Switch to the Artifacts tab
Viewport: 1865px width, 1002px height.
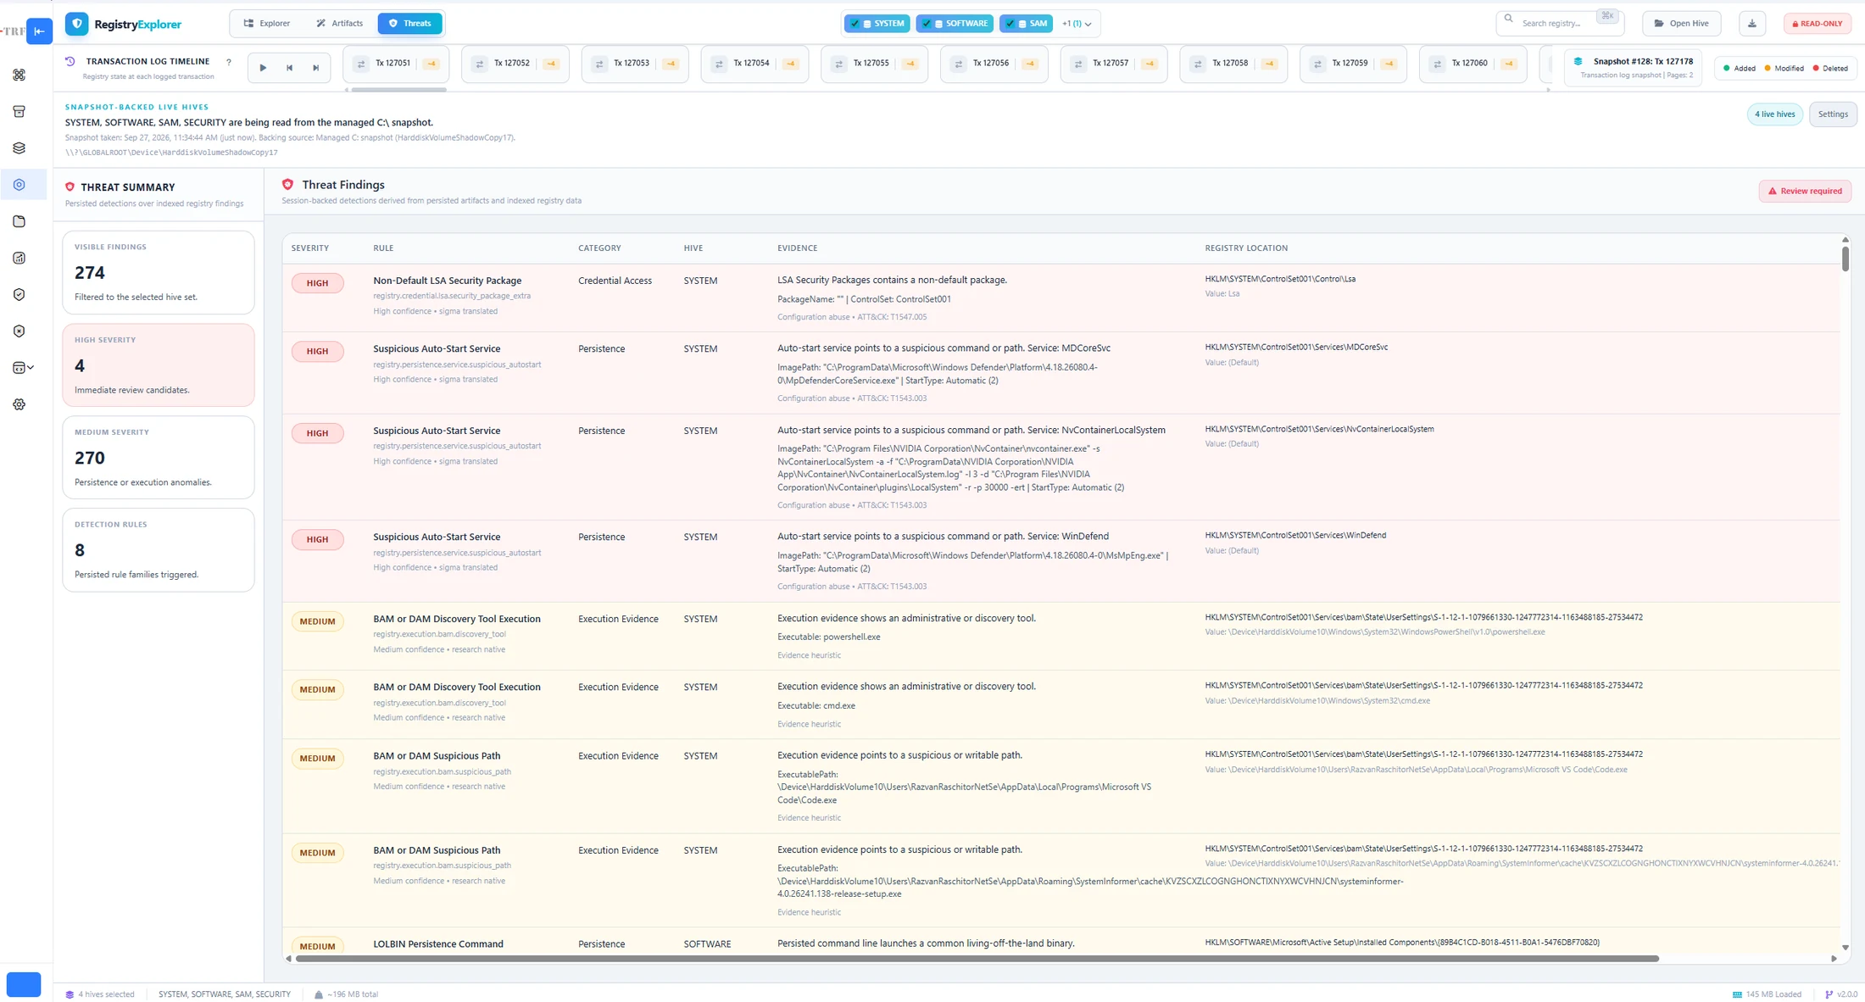pyautogui.click(x=340, y=24)
